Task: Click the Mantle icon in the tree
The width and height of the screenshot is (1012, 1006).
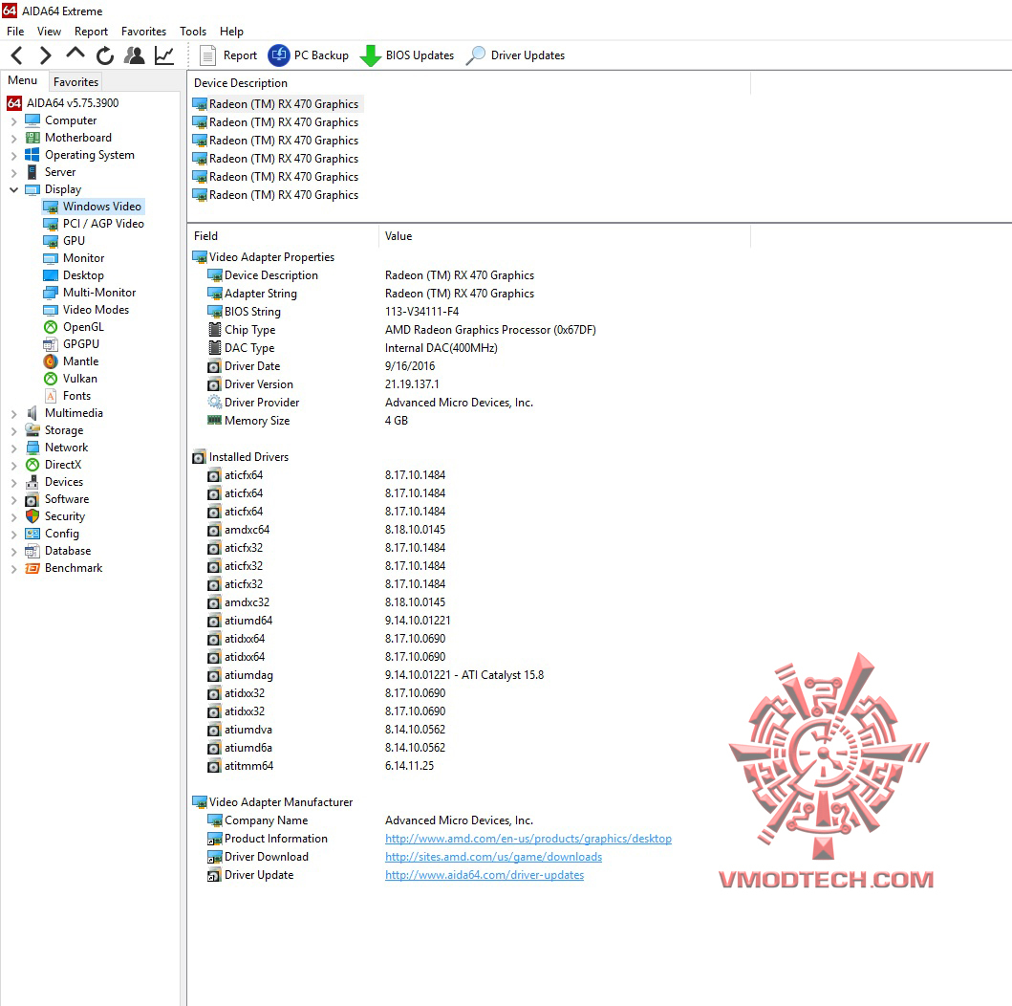Action: (x=51, y=361)
